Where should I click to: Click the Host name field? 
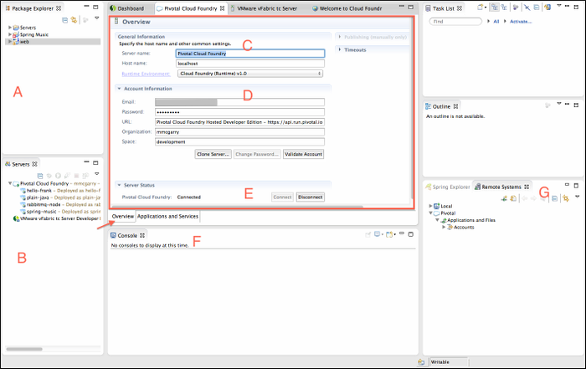tap(250, 64)
